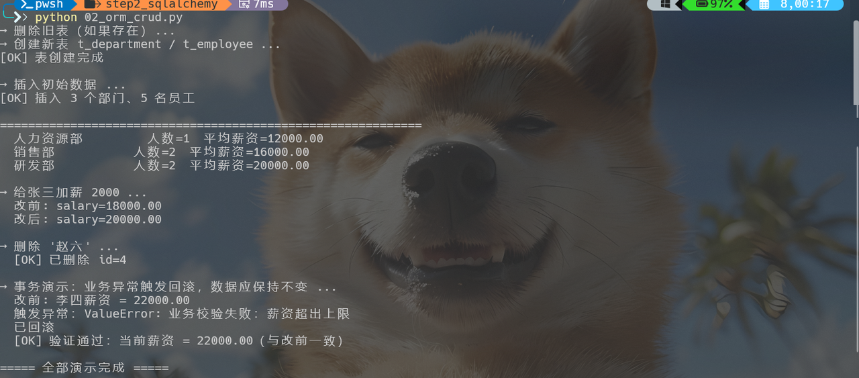This screenshot has height=378, width=859.
Task: Click the '删除旧表（如果存在）...' line
Action: click(87, 31)
